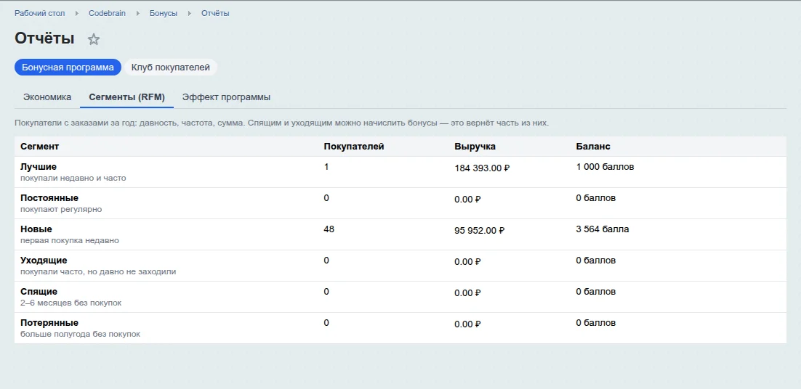801x389 pixels.
Task: Click description 2–6 месяцев без покупок
Action: pos(71,303)
